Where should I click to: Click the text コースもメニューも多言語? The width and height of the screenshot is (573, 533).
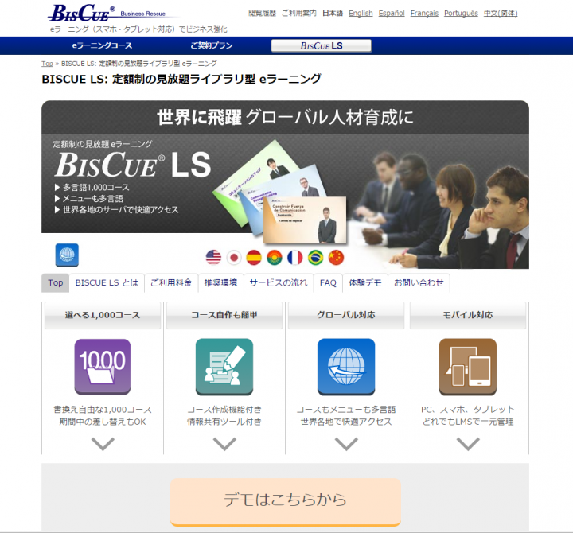pyautogui.click(x=346, y=410)
